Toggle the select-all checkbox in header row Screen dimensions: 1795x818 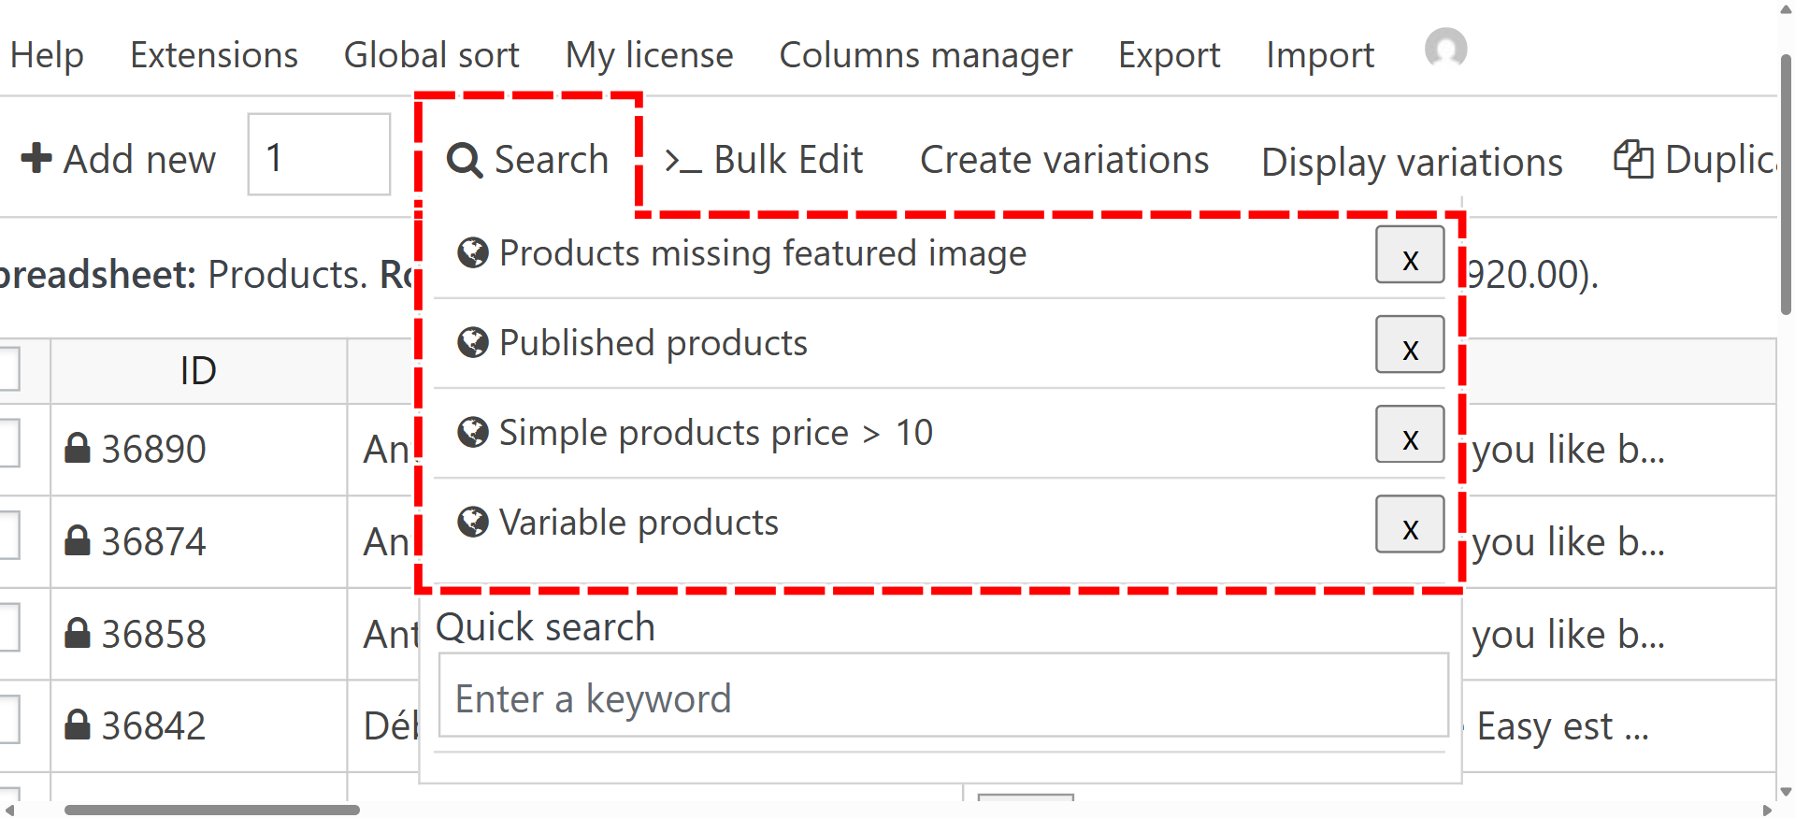pyautogui.click(x=7, y=368)
